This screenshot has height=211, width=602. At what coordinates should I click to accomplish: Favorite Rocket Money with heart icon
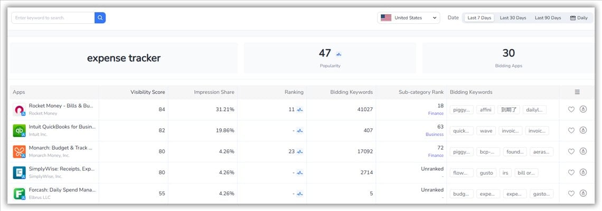tap(571, 109)
